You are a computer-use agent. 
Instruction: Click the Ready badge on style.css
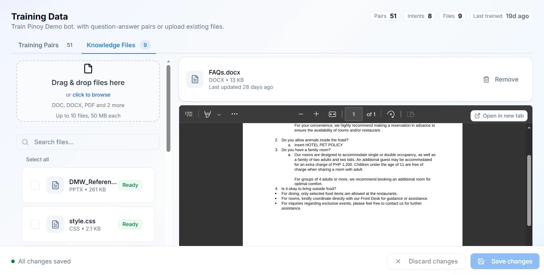click(x=130, y=224)
